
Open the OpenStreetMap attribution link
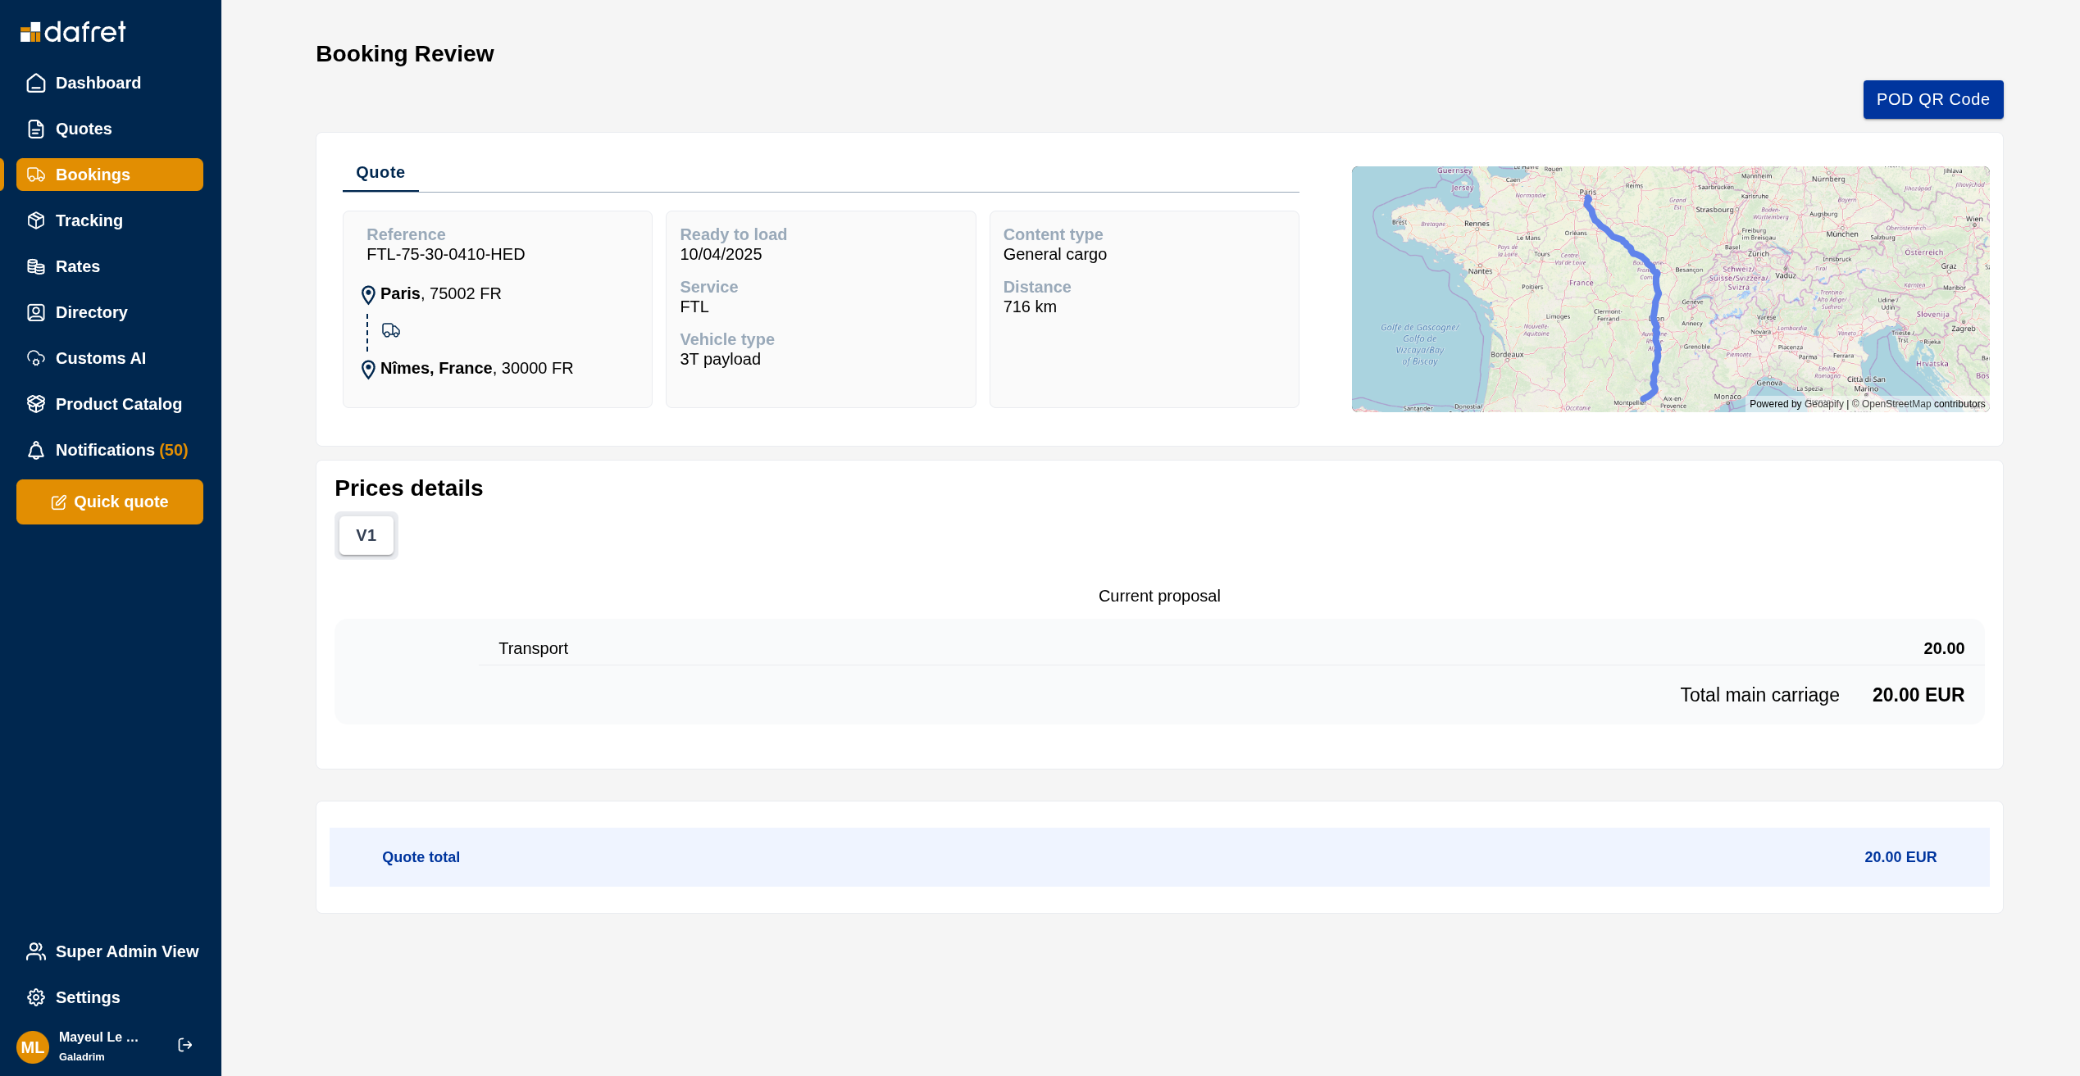tap(1896, 404)
